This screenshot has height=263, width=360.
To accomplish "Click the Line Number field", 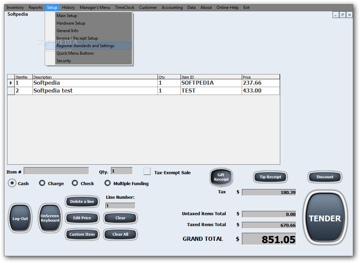I will click(120, 206).
